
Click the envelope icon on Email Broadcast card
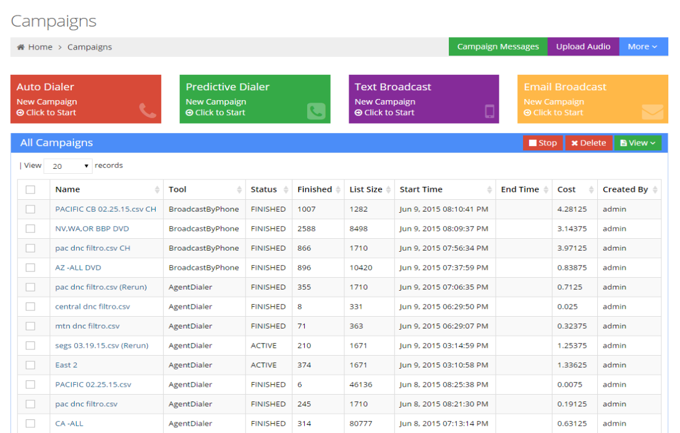tap(653, 113)
